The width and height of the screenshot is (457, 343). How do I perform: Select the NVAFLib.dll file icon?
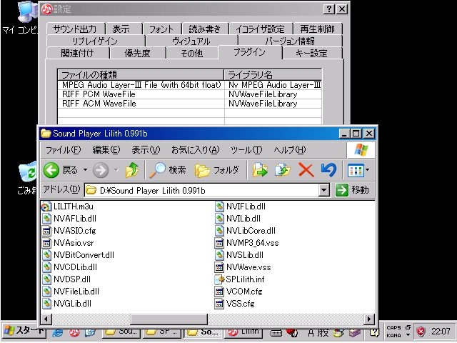pos(46,219)
